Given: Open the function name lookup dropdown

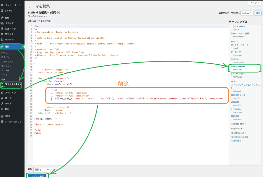Looking at the screenshot, I should coord(42,169).
